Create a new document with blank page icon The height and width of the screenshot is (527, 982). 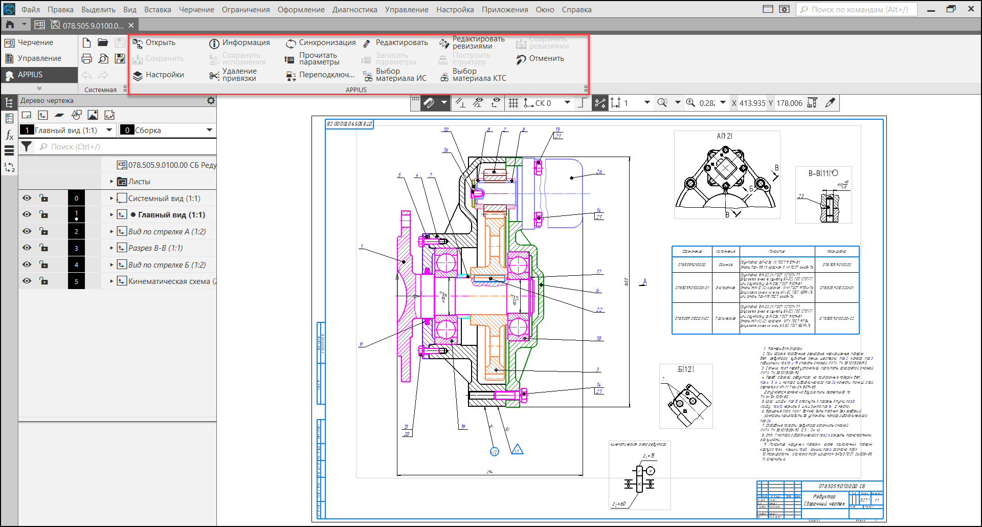[87, 42]
